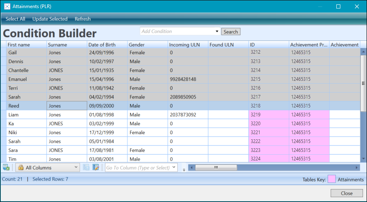This screenshot has width=367, height=202.
Task: Click the horizontal scrollbar left arrow
Action: point(191,167)
